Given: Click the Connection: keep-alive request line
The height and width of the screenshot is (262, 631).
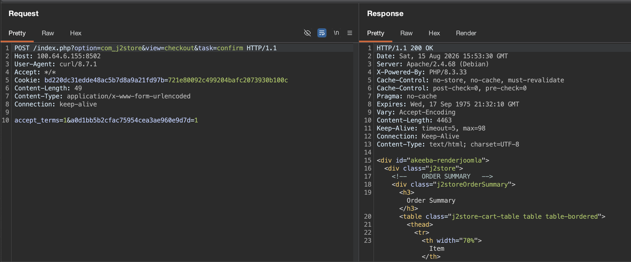Looking at the screenshot, I should (56, 104).
